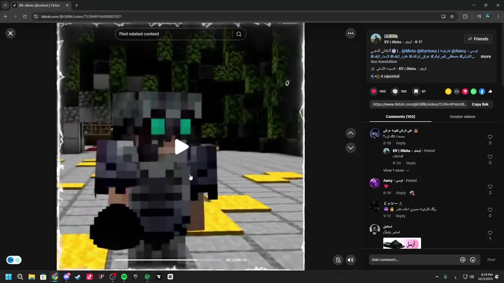Viewport: 504px width, 283px height.
Task: Open the @Mote mention
Action: point(408,51)
